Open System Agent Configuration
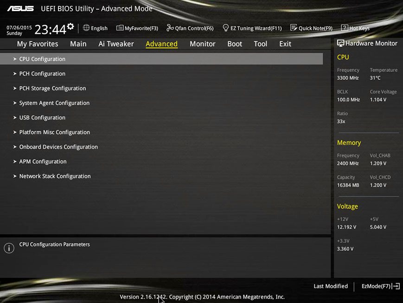The height and width of the screenshot is (303, 403). tap(54, 103)
